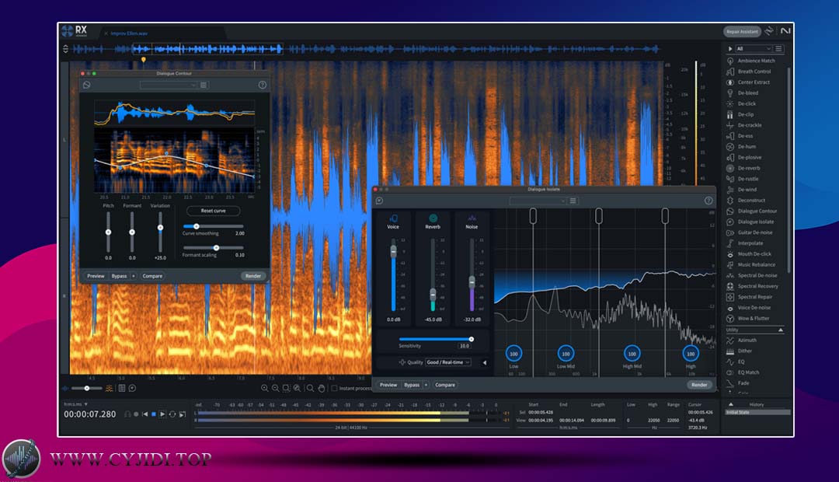Open the Deconstruct module

point(746,201)
